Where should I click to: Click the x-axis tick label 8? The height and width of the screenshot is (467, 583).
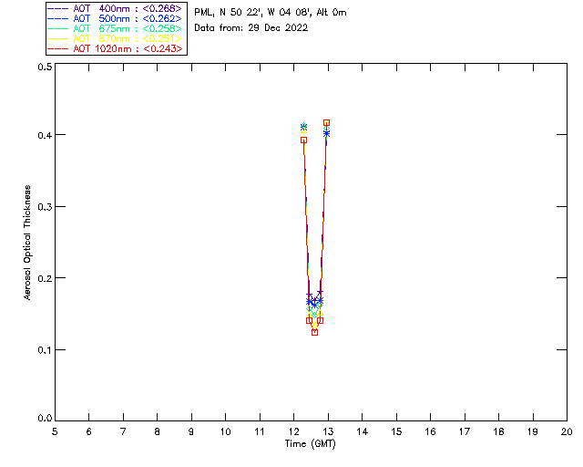pos(158,431)
